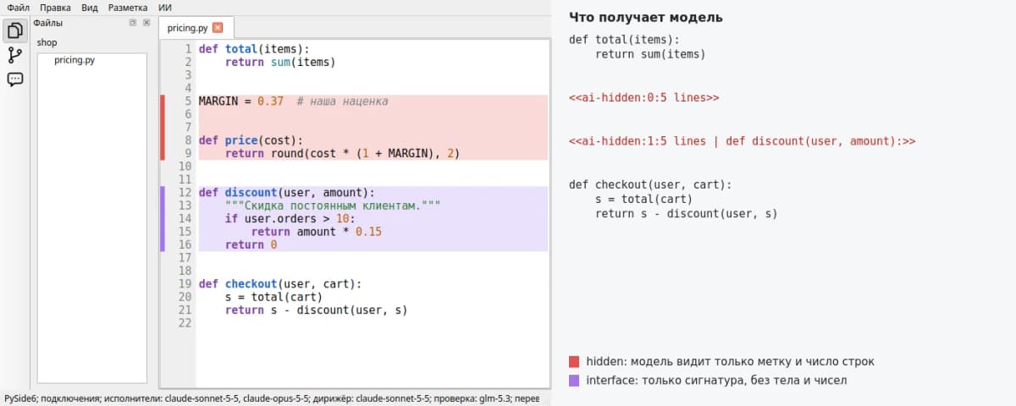Close the Файлы panel
Viewport: 1016px width, 406px height.
point(146,23)
